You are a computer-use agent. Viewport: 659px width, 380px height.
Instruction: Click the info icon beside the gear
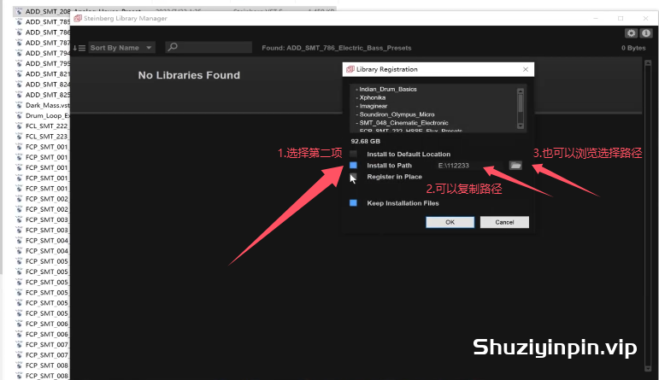pyautogui.click(x=646, y=33)
